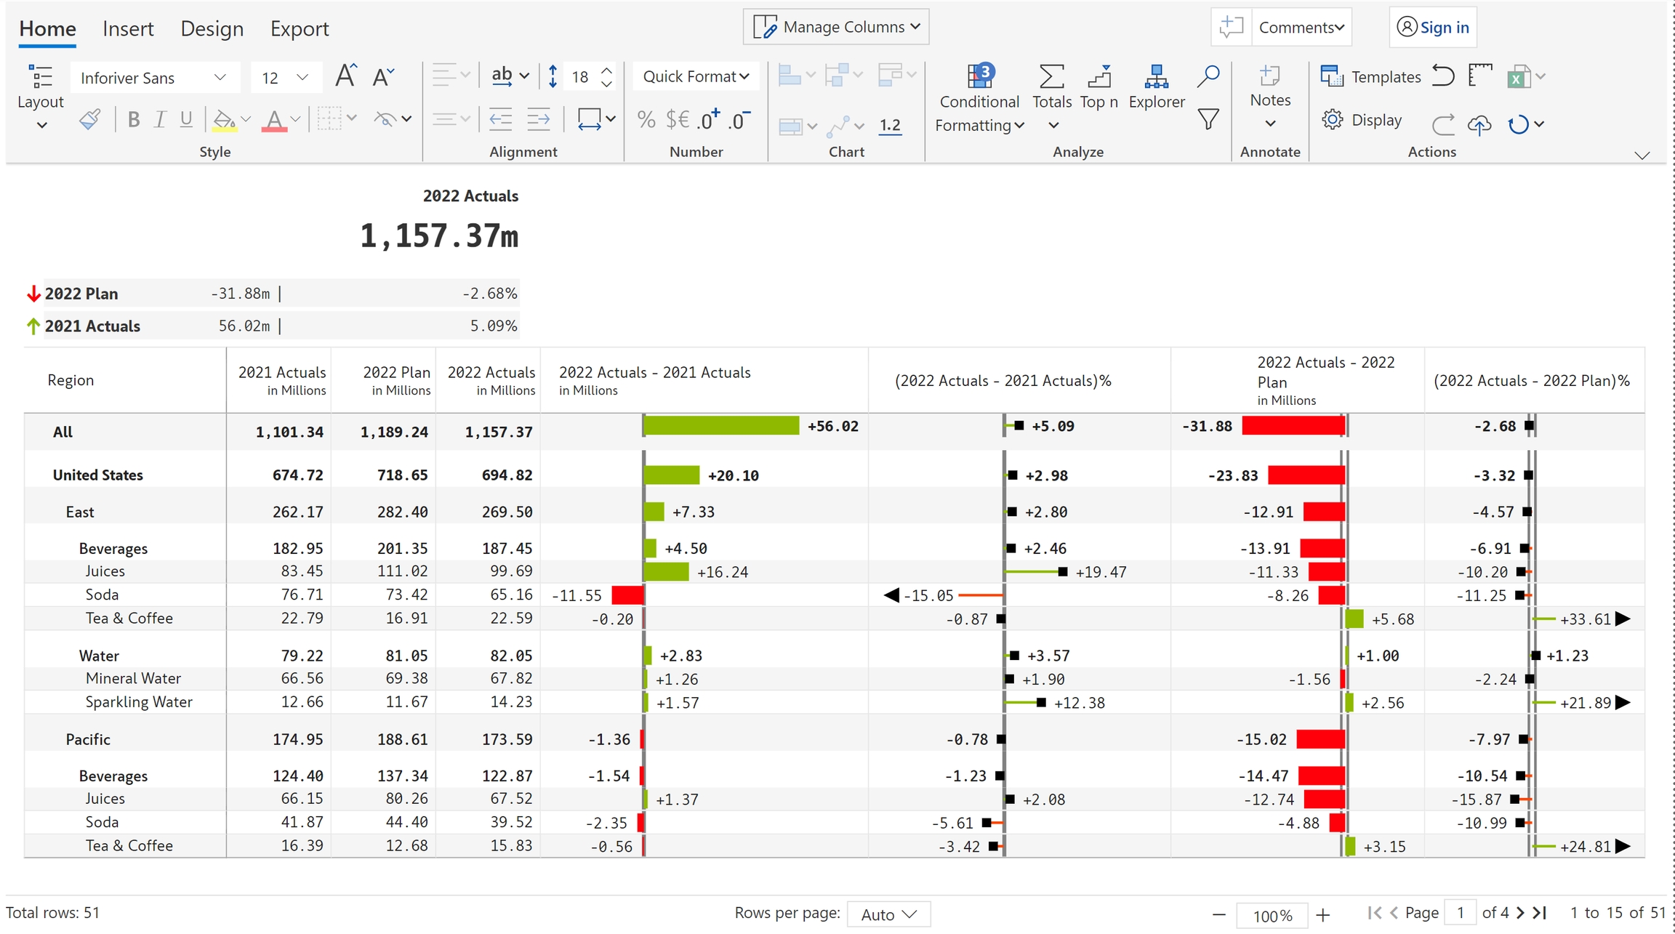Open the font color picker
Viewport: 1675px width, 934px height.
[x=274, y=120]
